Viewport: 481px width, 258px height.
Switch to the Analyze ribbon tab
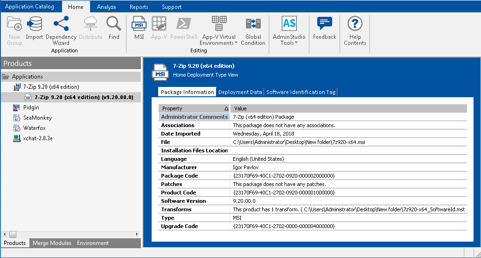[106, 7]
